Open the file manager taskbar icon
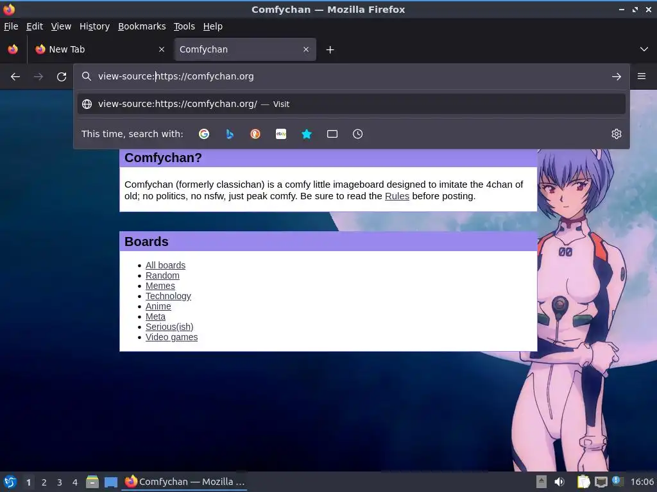The width and height of the screenshot is (657, 492). coord(92,482)
